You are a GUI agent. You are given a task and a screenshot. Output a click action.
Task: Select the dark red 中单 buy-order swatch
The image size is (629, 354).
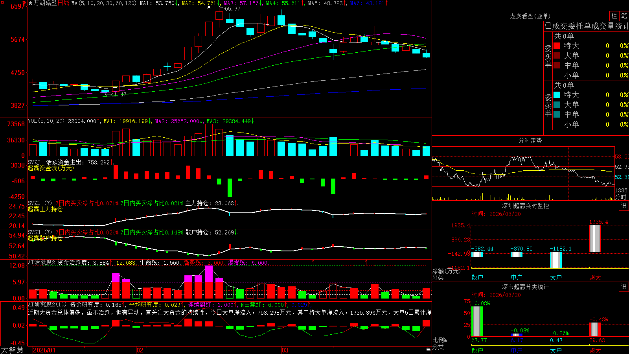557,65
